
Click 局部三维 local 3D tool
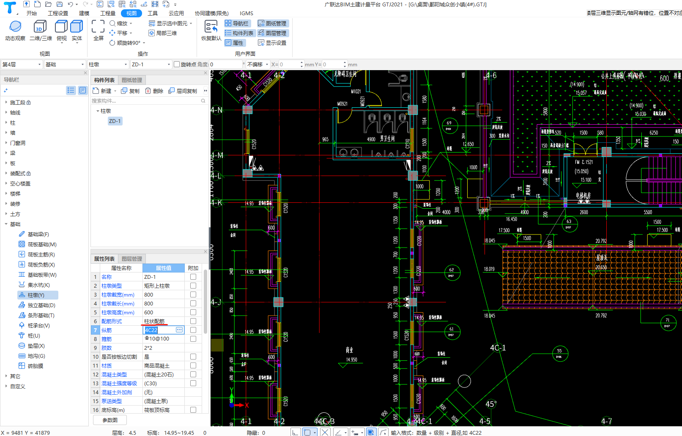pyautogui.click(x=163, y=33)
